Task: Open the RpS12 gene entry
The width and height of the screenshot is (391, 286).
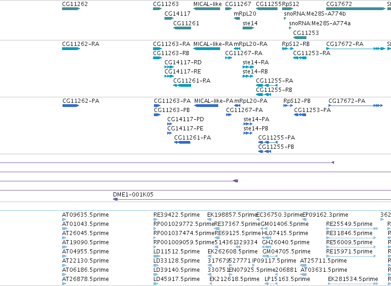Action: 288,9
